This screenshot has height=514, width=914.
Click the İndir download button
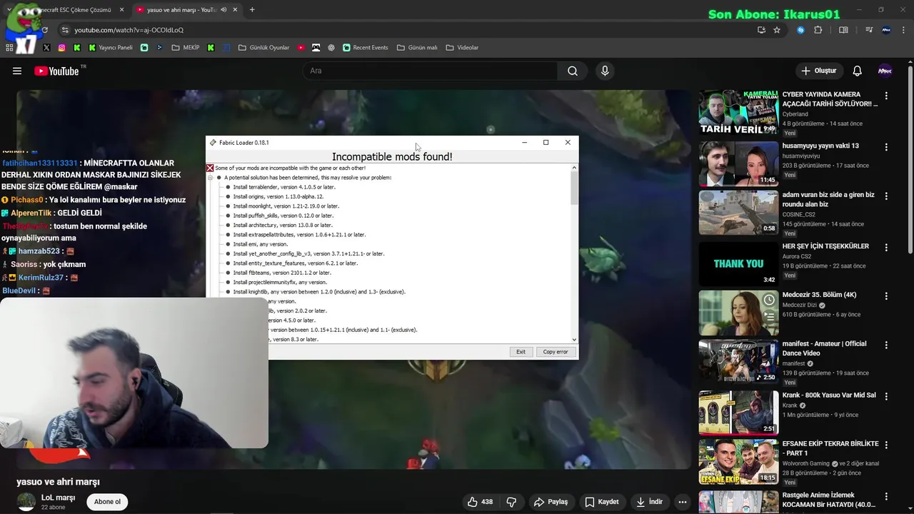click(650, 502)
